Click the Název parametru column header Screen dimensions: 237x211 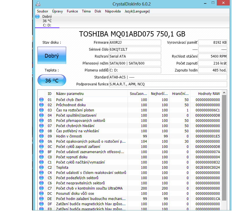pyautogui.click(x=91, y=94)
